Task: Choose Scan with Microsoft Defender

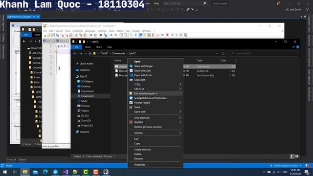Action: 156,98
